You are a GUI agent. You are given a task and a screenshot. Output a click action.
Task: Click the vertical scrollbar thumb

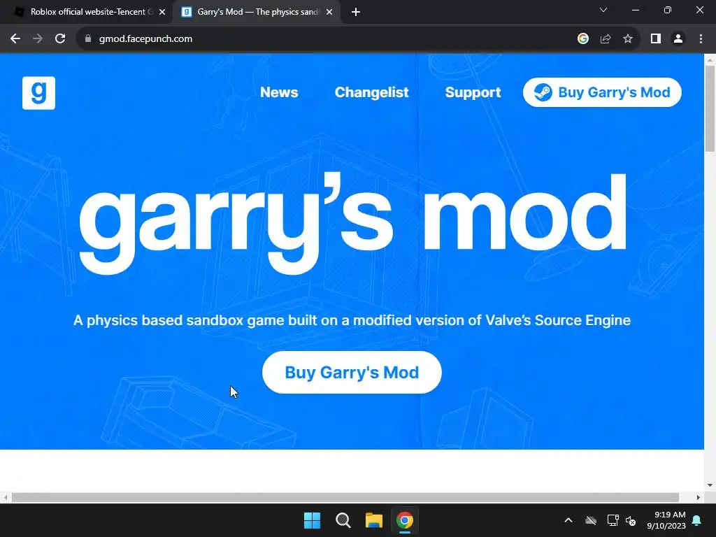[710, 108]
